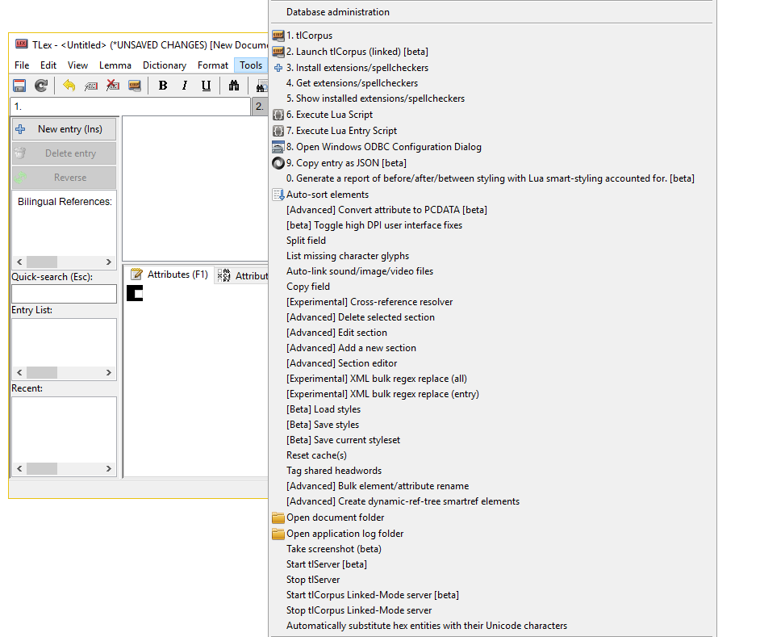
Task: Click the tag-edit label icon in the toolbar
Action: point(90,86)
